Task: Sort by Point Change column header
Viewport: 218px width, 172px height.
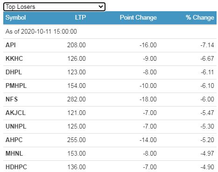Action: 138,18
